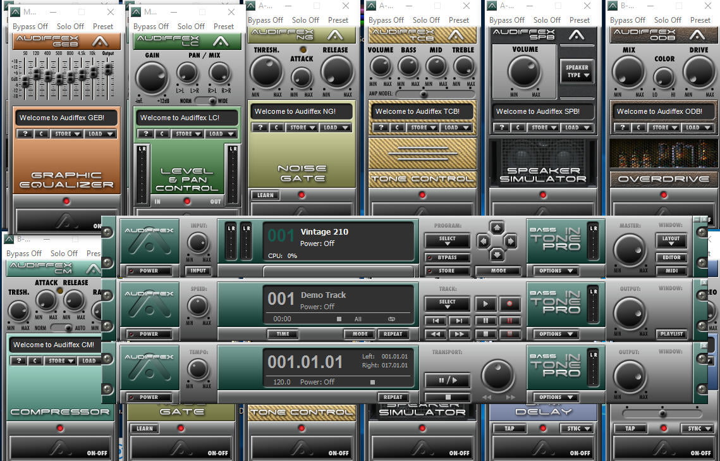This screenshot has height=461, width=720.
Task: Click the AMP MODEL slider in the TCB window
Action: [434, 94]
